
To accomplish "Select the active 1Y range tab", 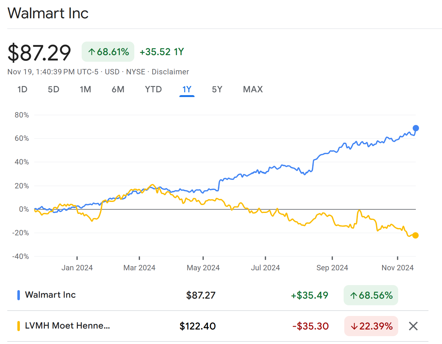I will tap(187, 89).
